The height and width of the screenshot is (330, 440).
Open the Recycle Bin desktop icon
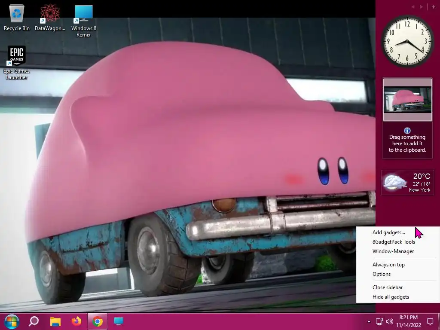point(17,17)
